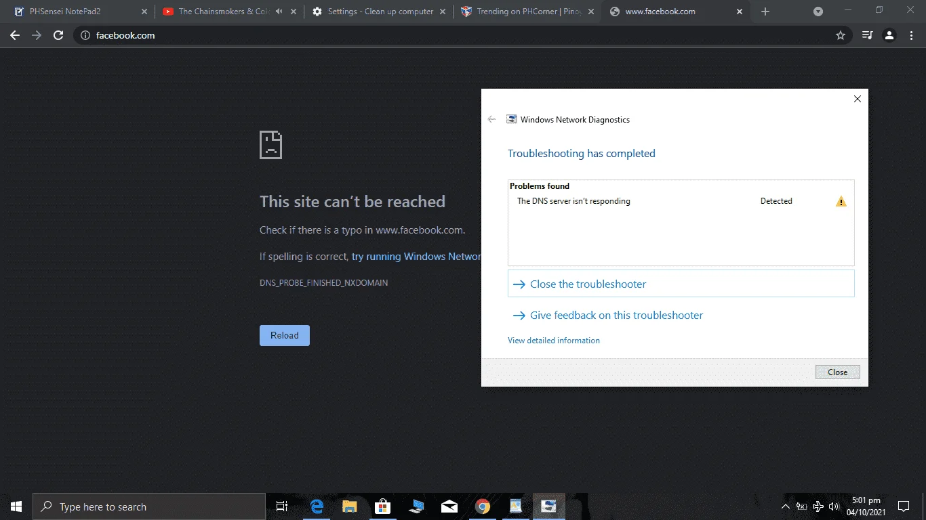
Task: Click the try running Windows Network Diagnostics link
Action: (x=416, y=257)
